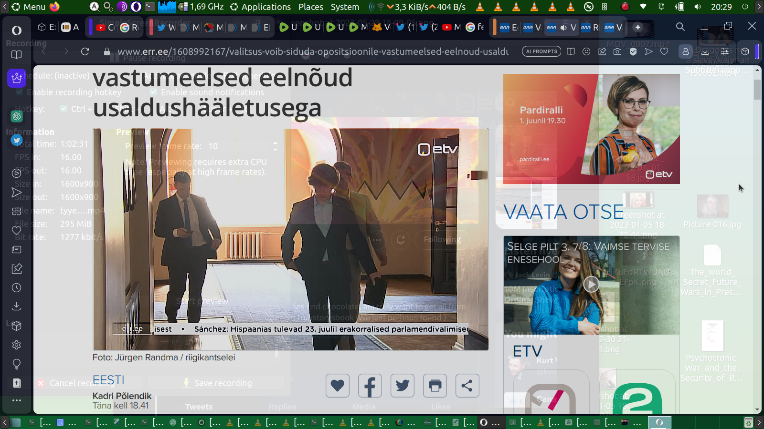
Task: Reload the ERR article page
Action: pyautogui.click(x=85, y=51)
